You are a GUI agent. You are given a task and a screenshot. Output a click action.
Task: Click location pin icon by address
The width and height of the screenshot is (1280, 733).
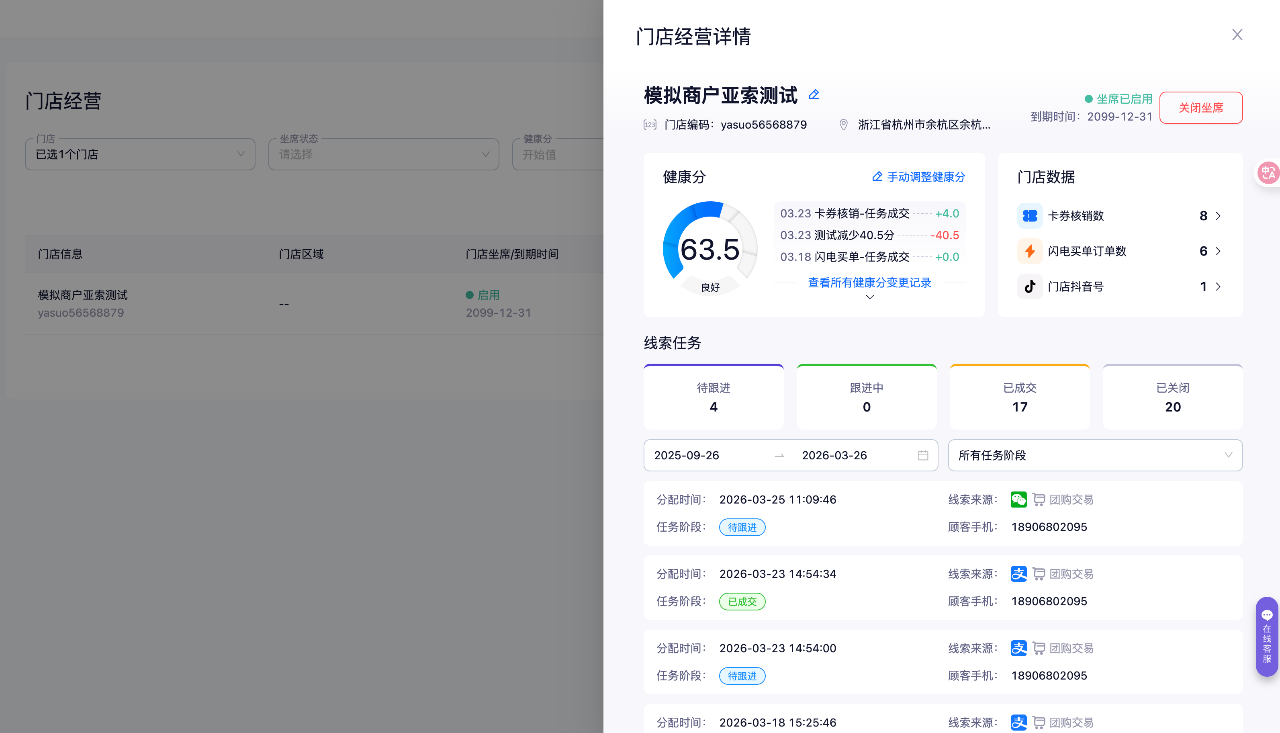click(x=844, y=125)
